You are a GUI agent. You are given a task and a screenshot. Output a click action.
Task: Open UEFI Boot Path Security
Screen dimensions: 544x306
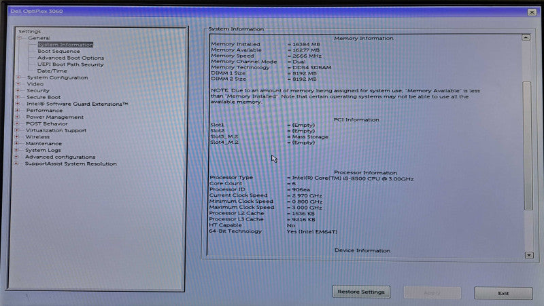click(71, 64)
